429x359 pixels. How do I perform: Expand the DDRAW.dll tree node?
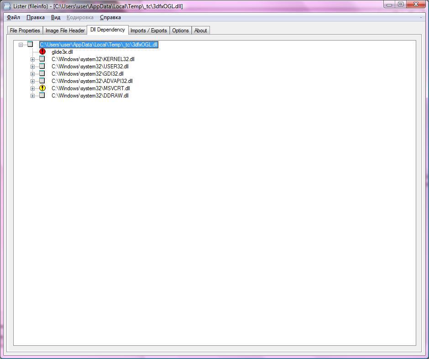pyautogui.click(x=32, y=96)
